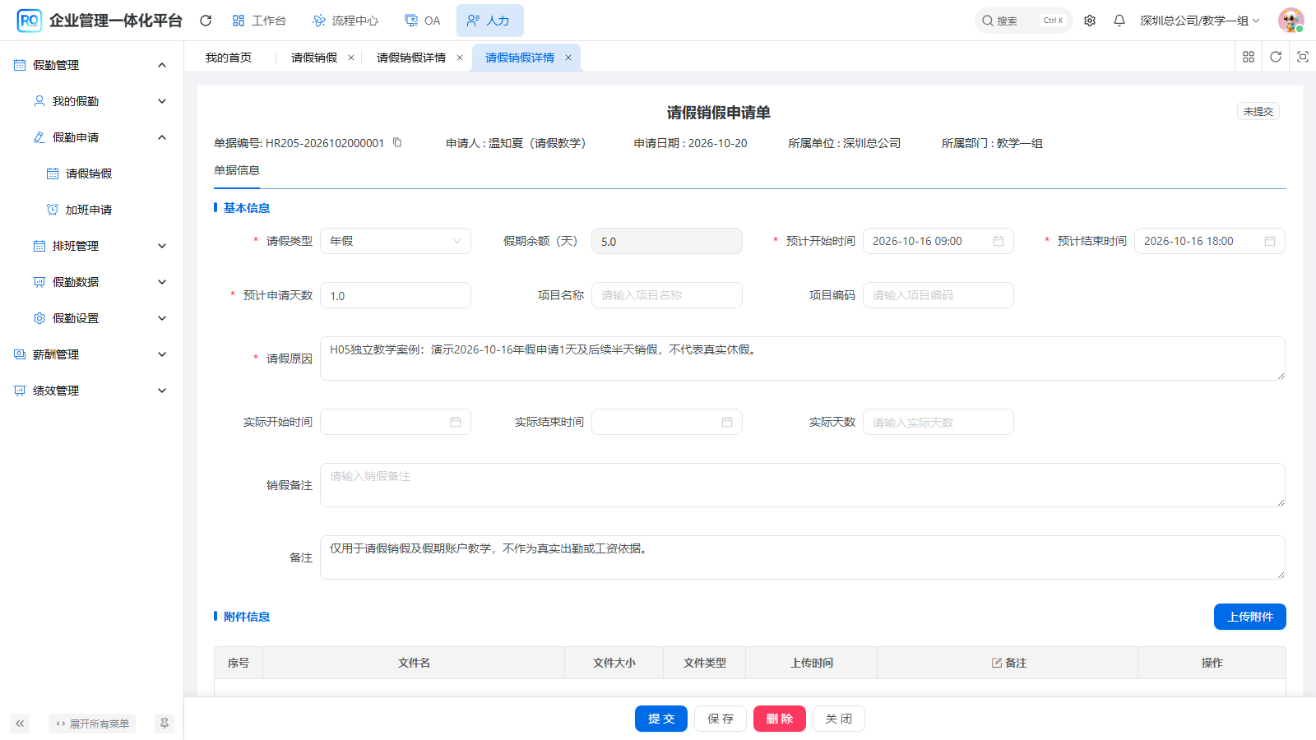Open the OA module
1316x740 pixels.
coord(423,21)
